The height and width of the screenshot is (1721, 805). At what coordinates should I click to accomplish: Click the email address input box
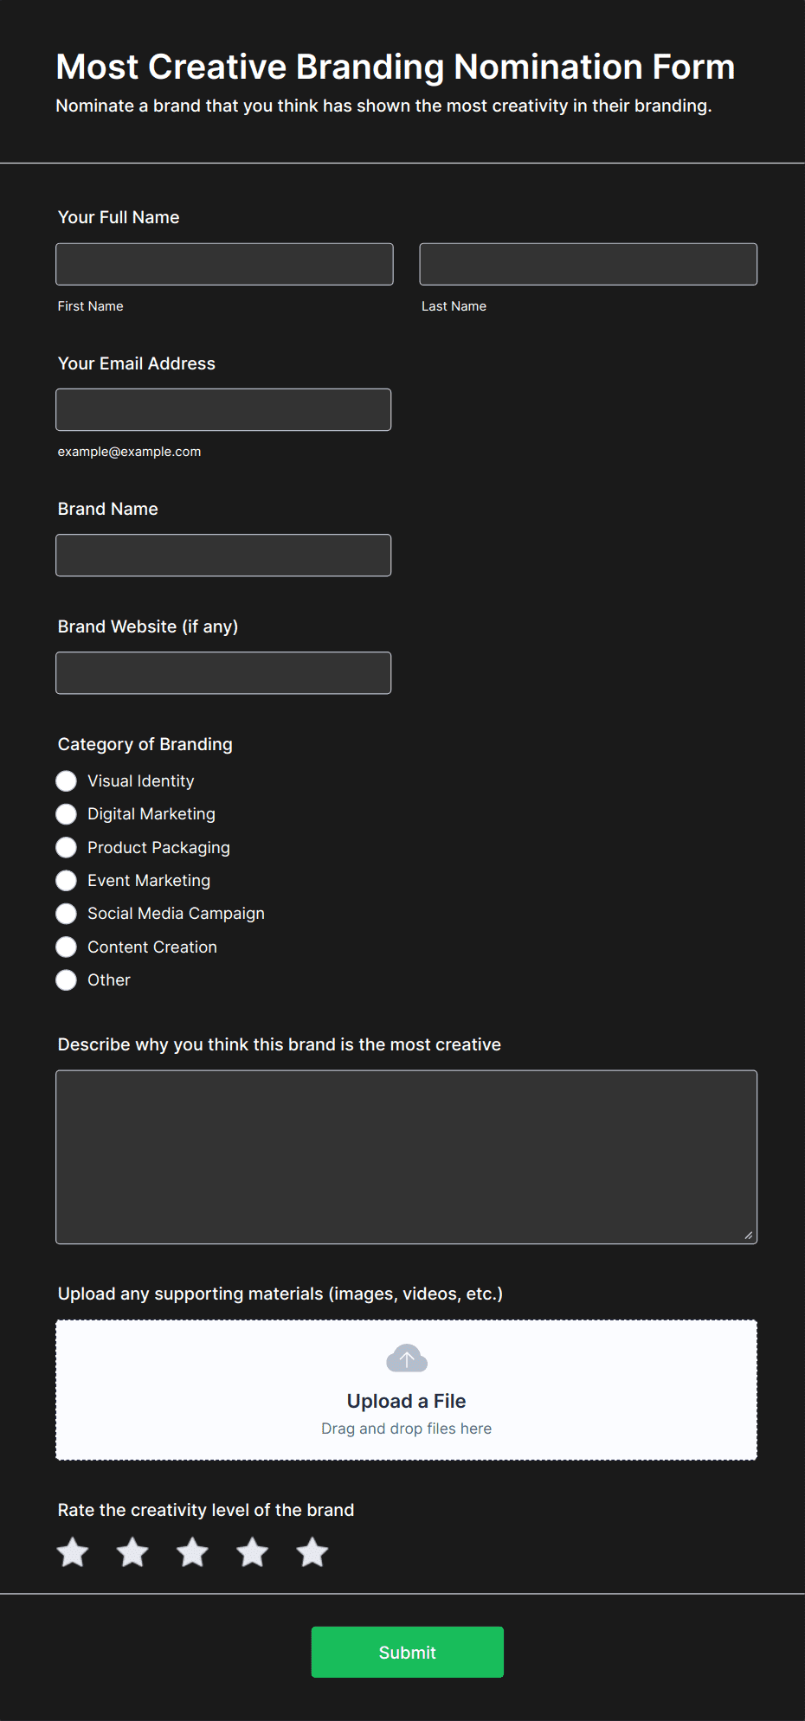click(223, 408)
